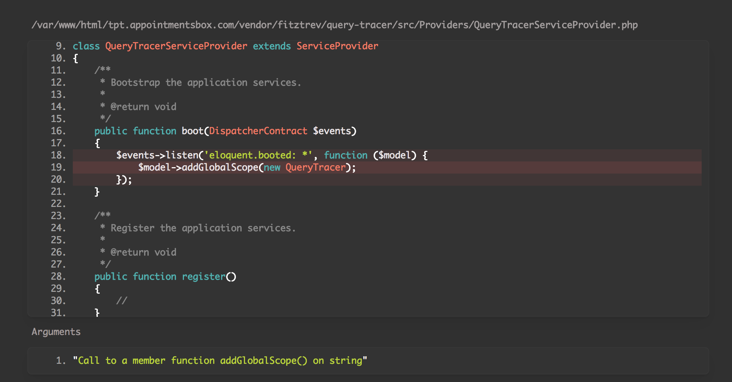Click the class QueryTracerServiceProvider declaration line
732x382 pixels.
point(226,46)
